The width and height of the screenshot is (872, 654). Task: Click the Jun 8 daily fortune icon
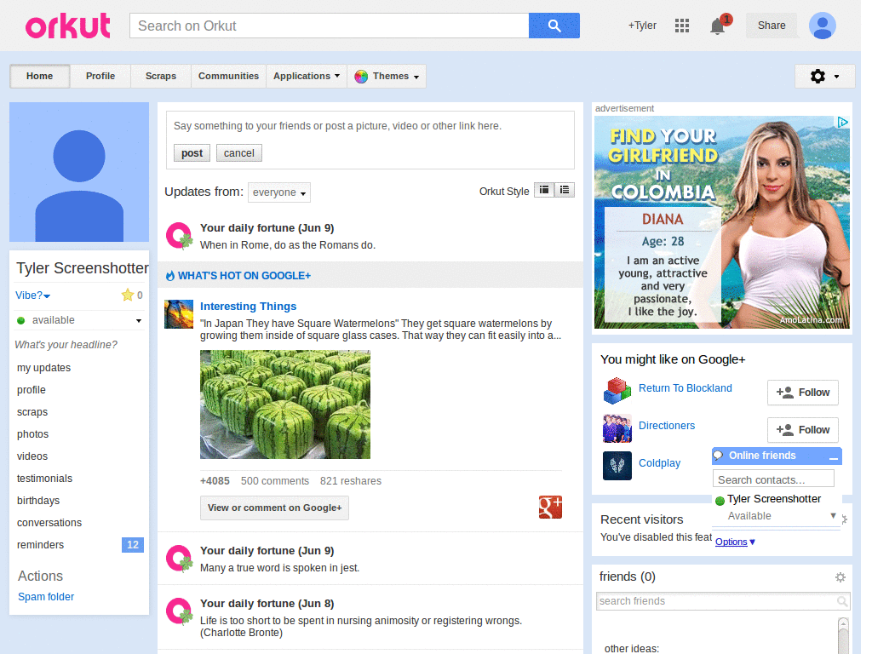[x=179, y=611]
